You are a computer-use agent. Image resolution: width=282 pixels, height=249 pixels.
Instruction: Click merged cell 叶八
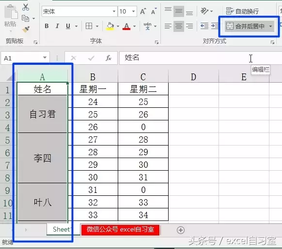pos(43,202)
